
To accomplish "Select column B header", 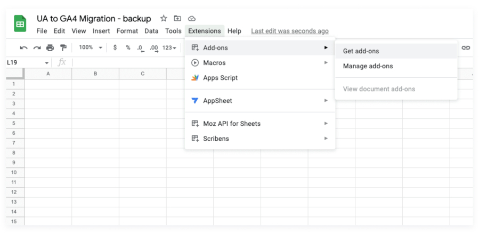I will coord(95,74).
